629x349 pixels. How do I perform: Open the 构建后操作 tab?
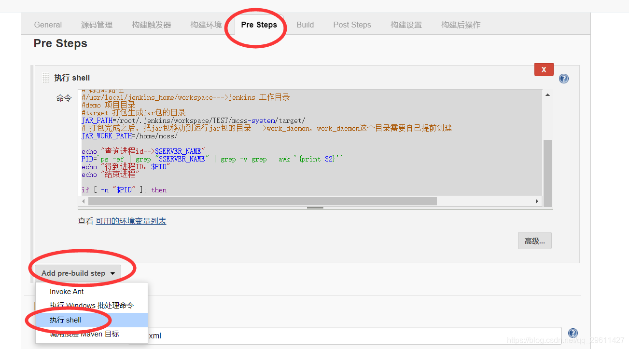[461, 25]
